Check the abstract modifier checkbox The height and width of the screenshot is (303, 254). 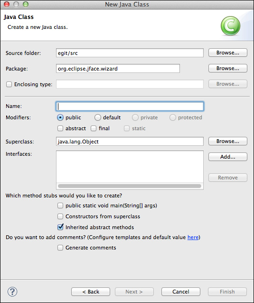pos(60,128)
